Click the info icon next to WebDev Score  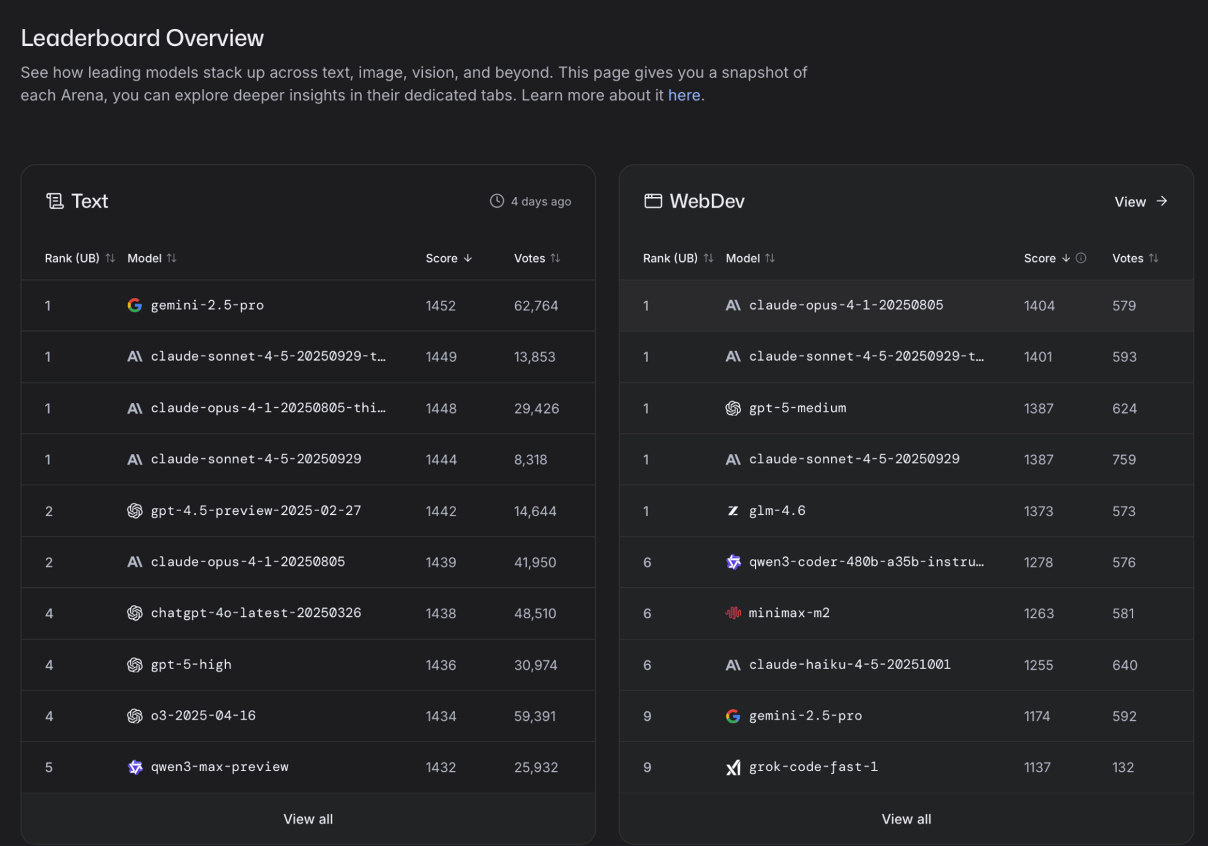1081,258
